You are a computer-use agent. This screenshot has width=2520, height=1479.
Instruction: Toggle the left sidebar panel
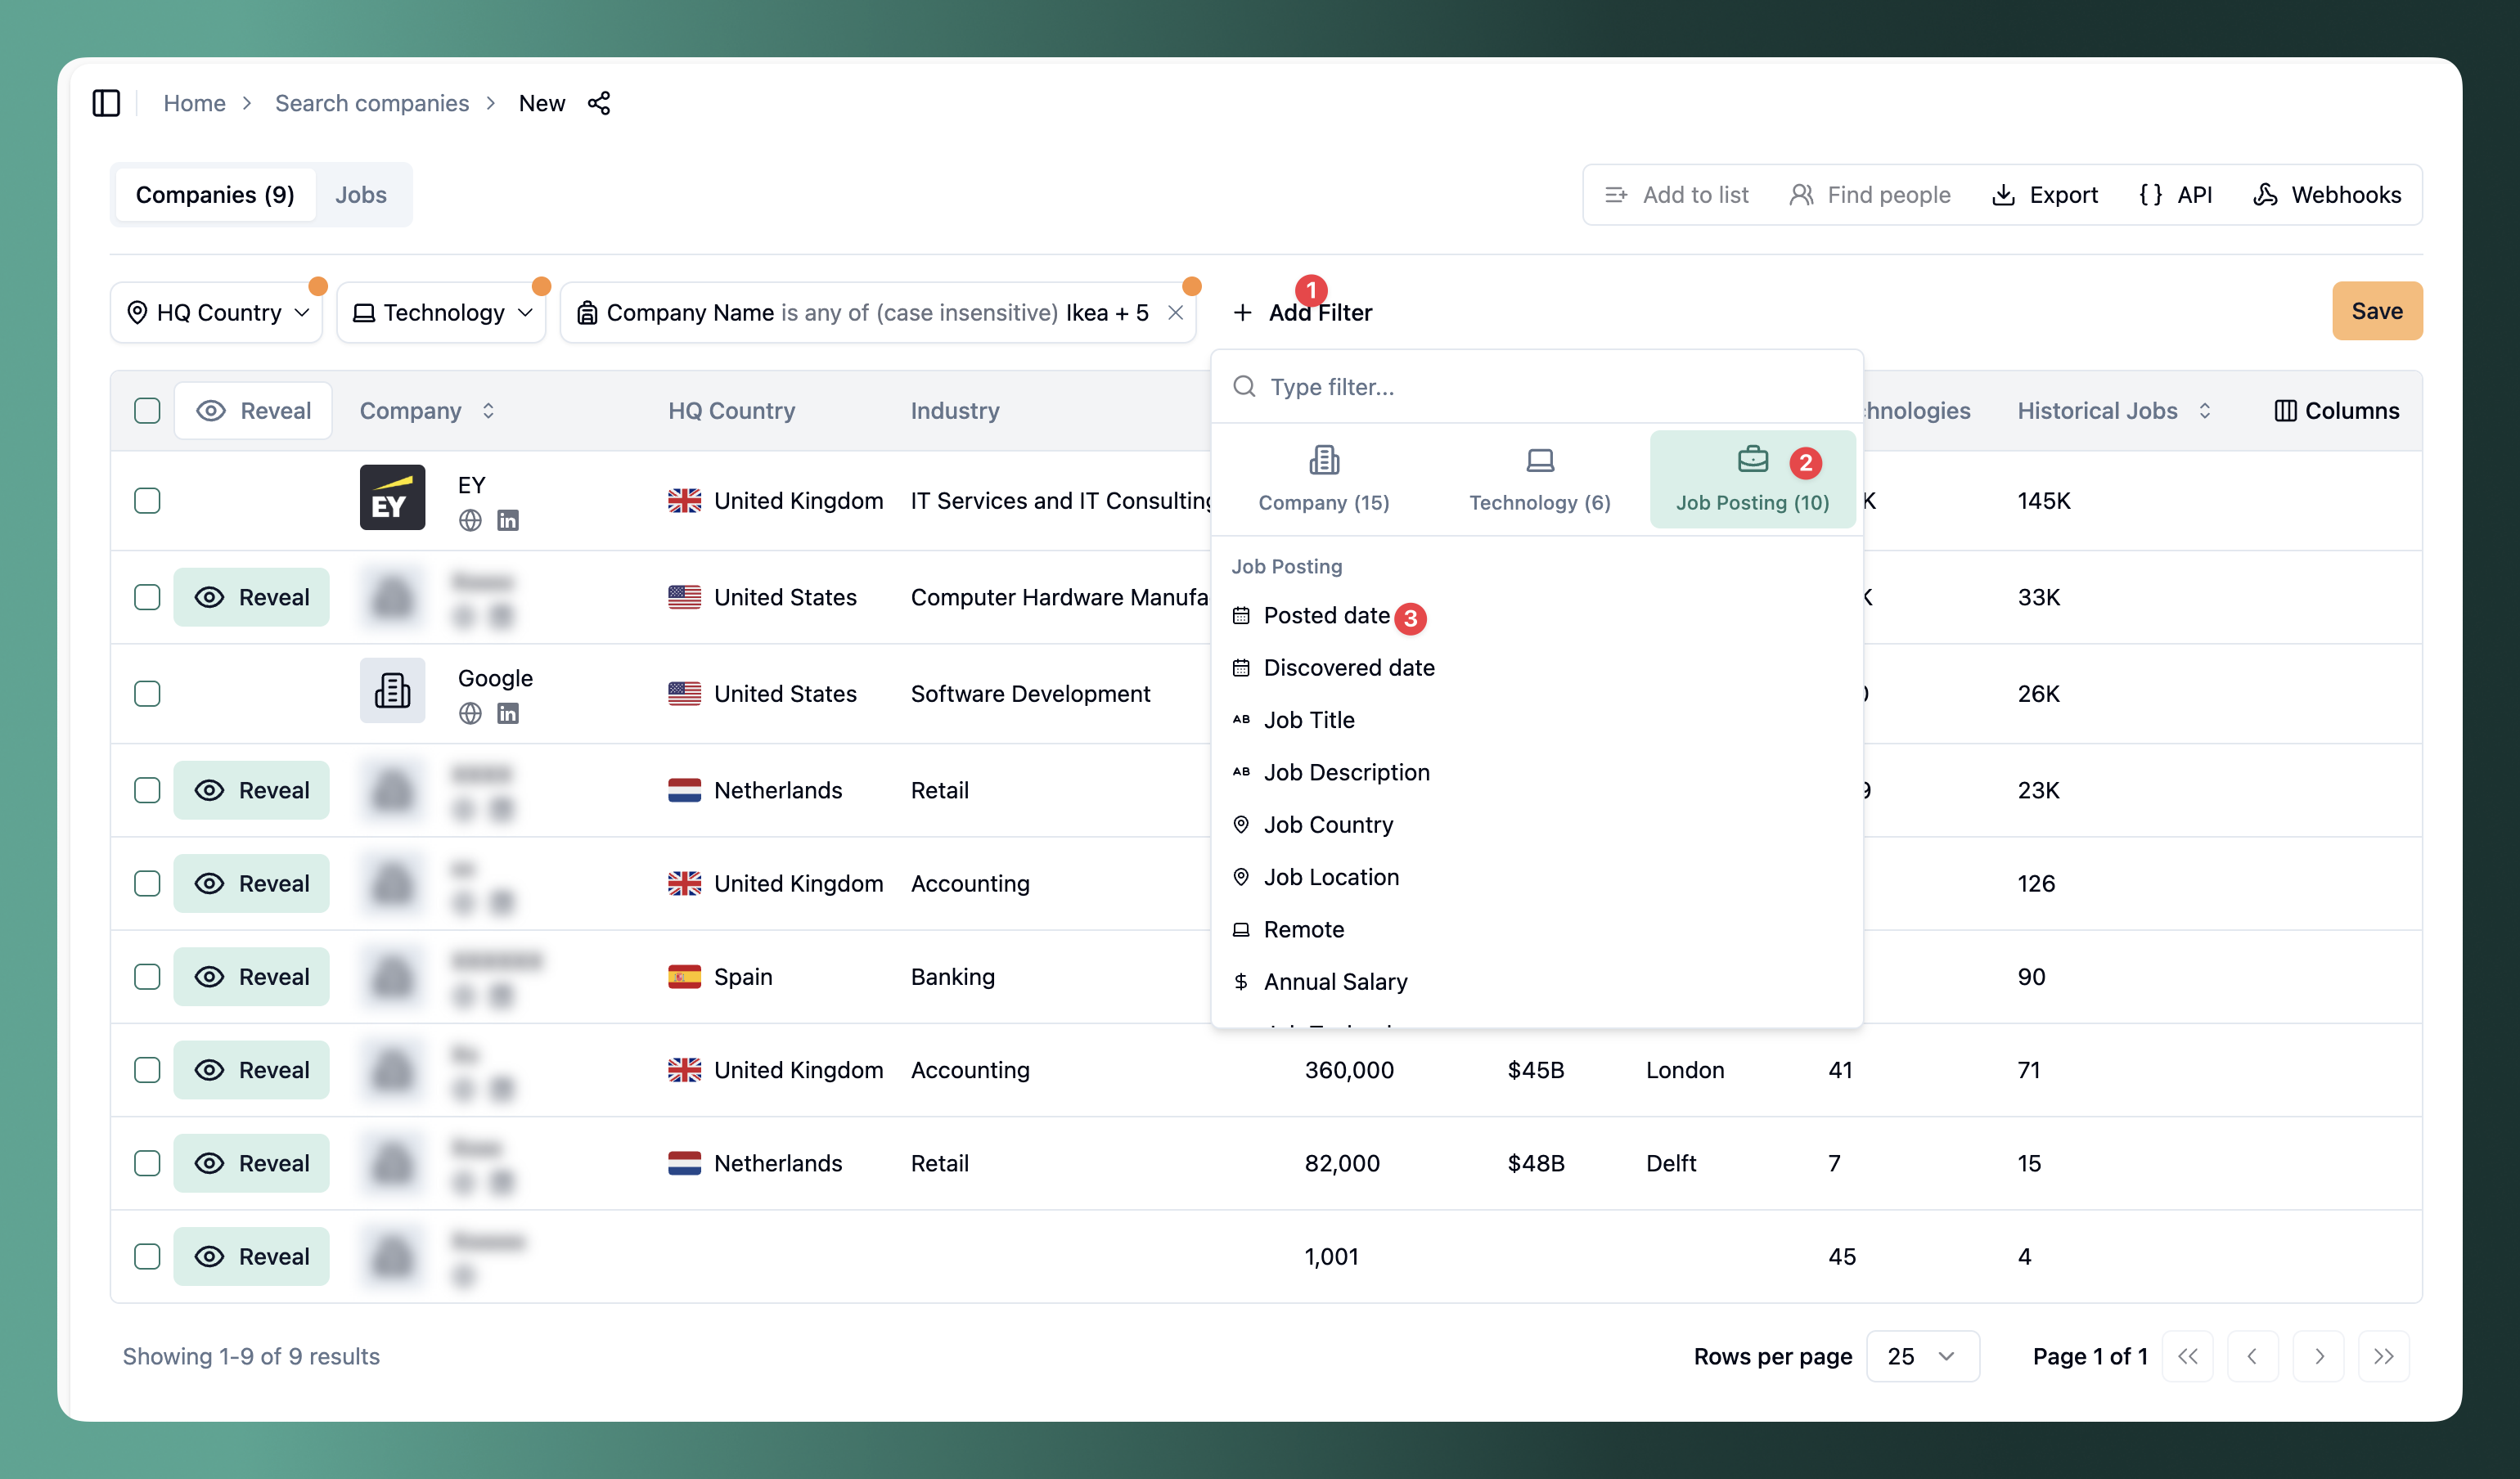(x=106, y=103)
